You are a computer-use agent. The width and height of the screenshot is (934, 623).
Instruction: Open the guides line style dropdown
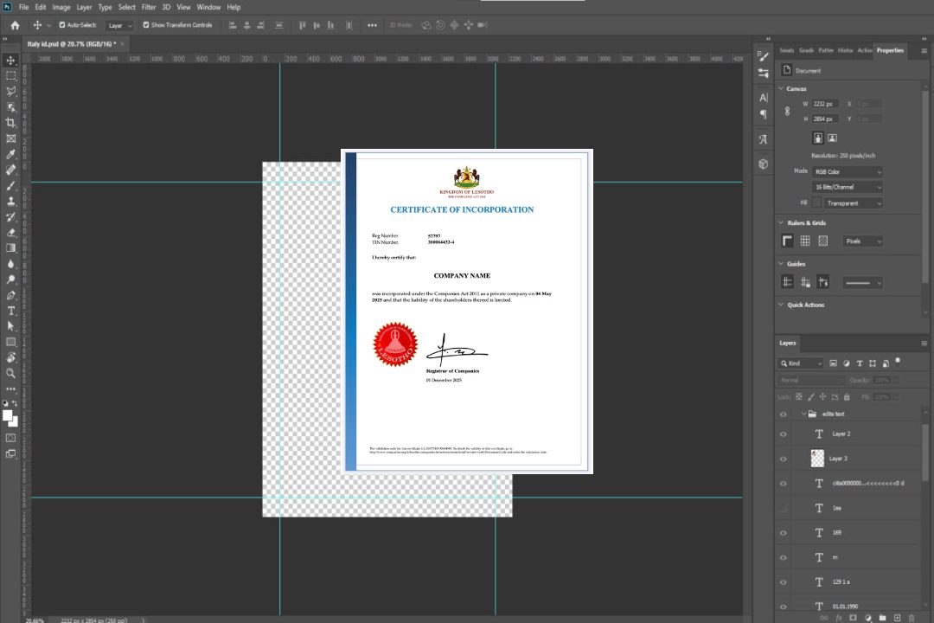click(x=863, y=283)
